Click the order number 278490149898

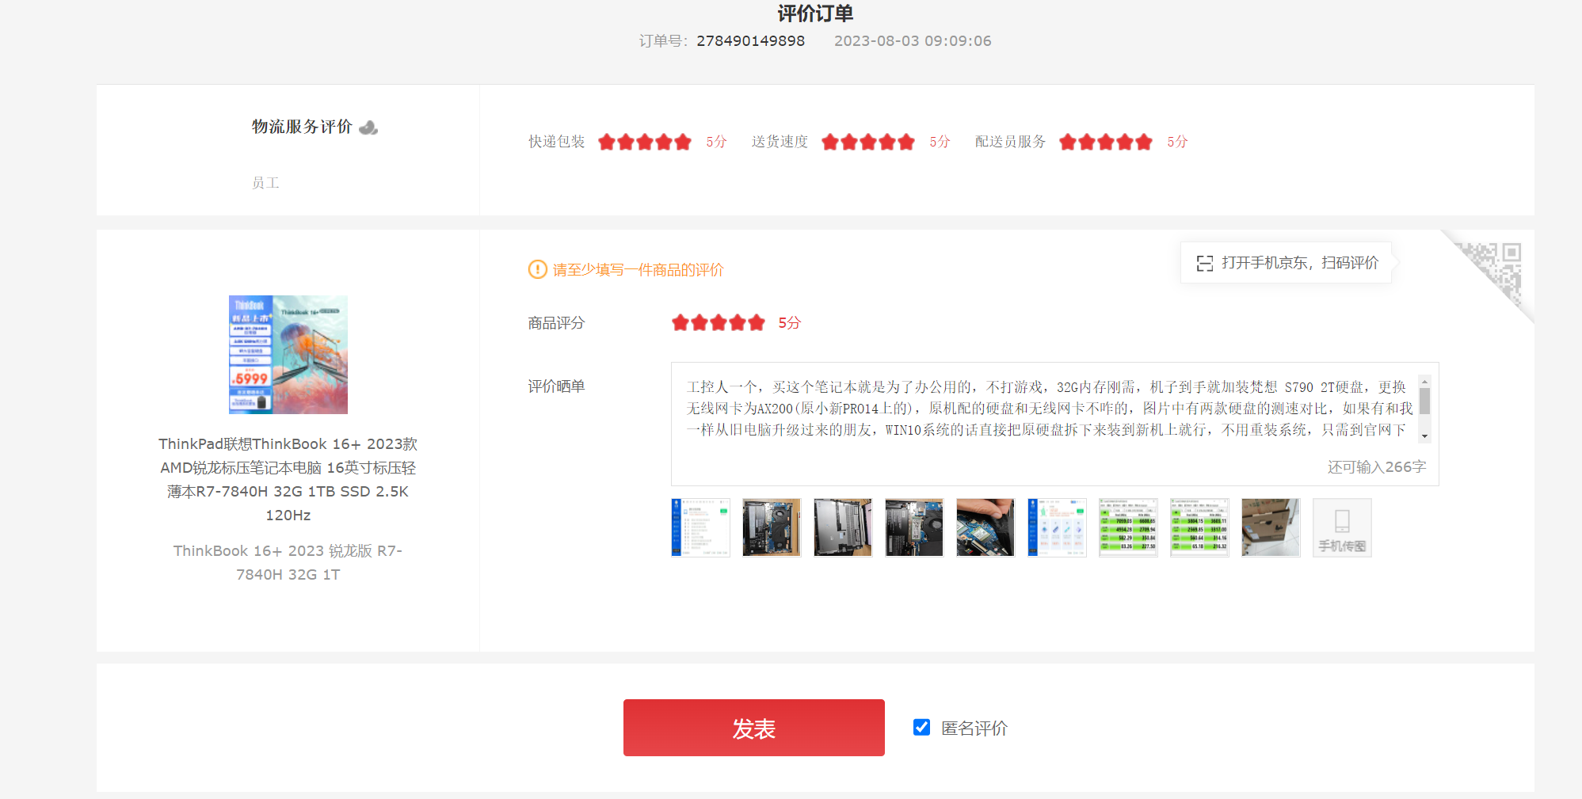750,40
